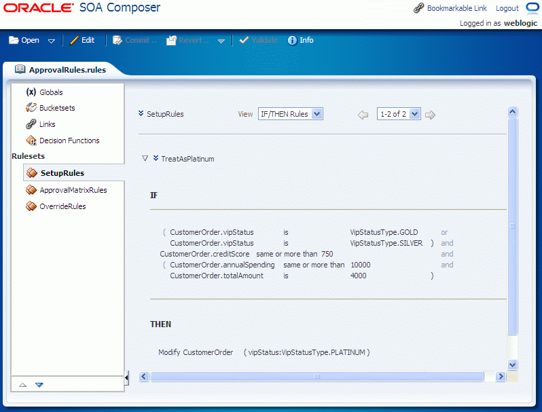This screenshot has width=542, height=412.
Task: Open the Globals section
Action: pos(51,92)
